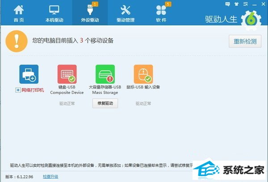This screenshot has width=268, height=182.
Task: Click the 驱动人生 6 gear logo
Action: pyautogui.click(x=251, y=20)
